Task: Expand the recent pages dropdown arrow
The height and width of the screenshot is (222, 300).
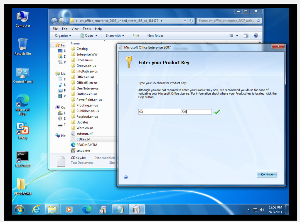Action: [x=67, y=21]
